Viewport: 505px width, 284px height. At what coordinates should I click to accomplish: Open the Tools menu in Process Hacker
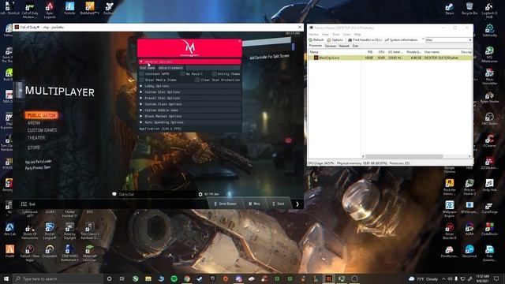click(336, 35)
